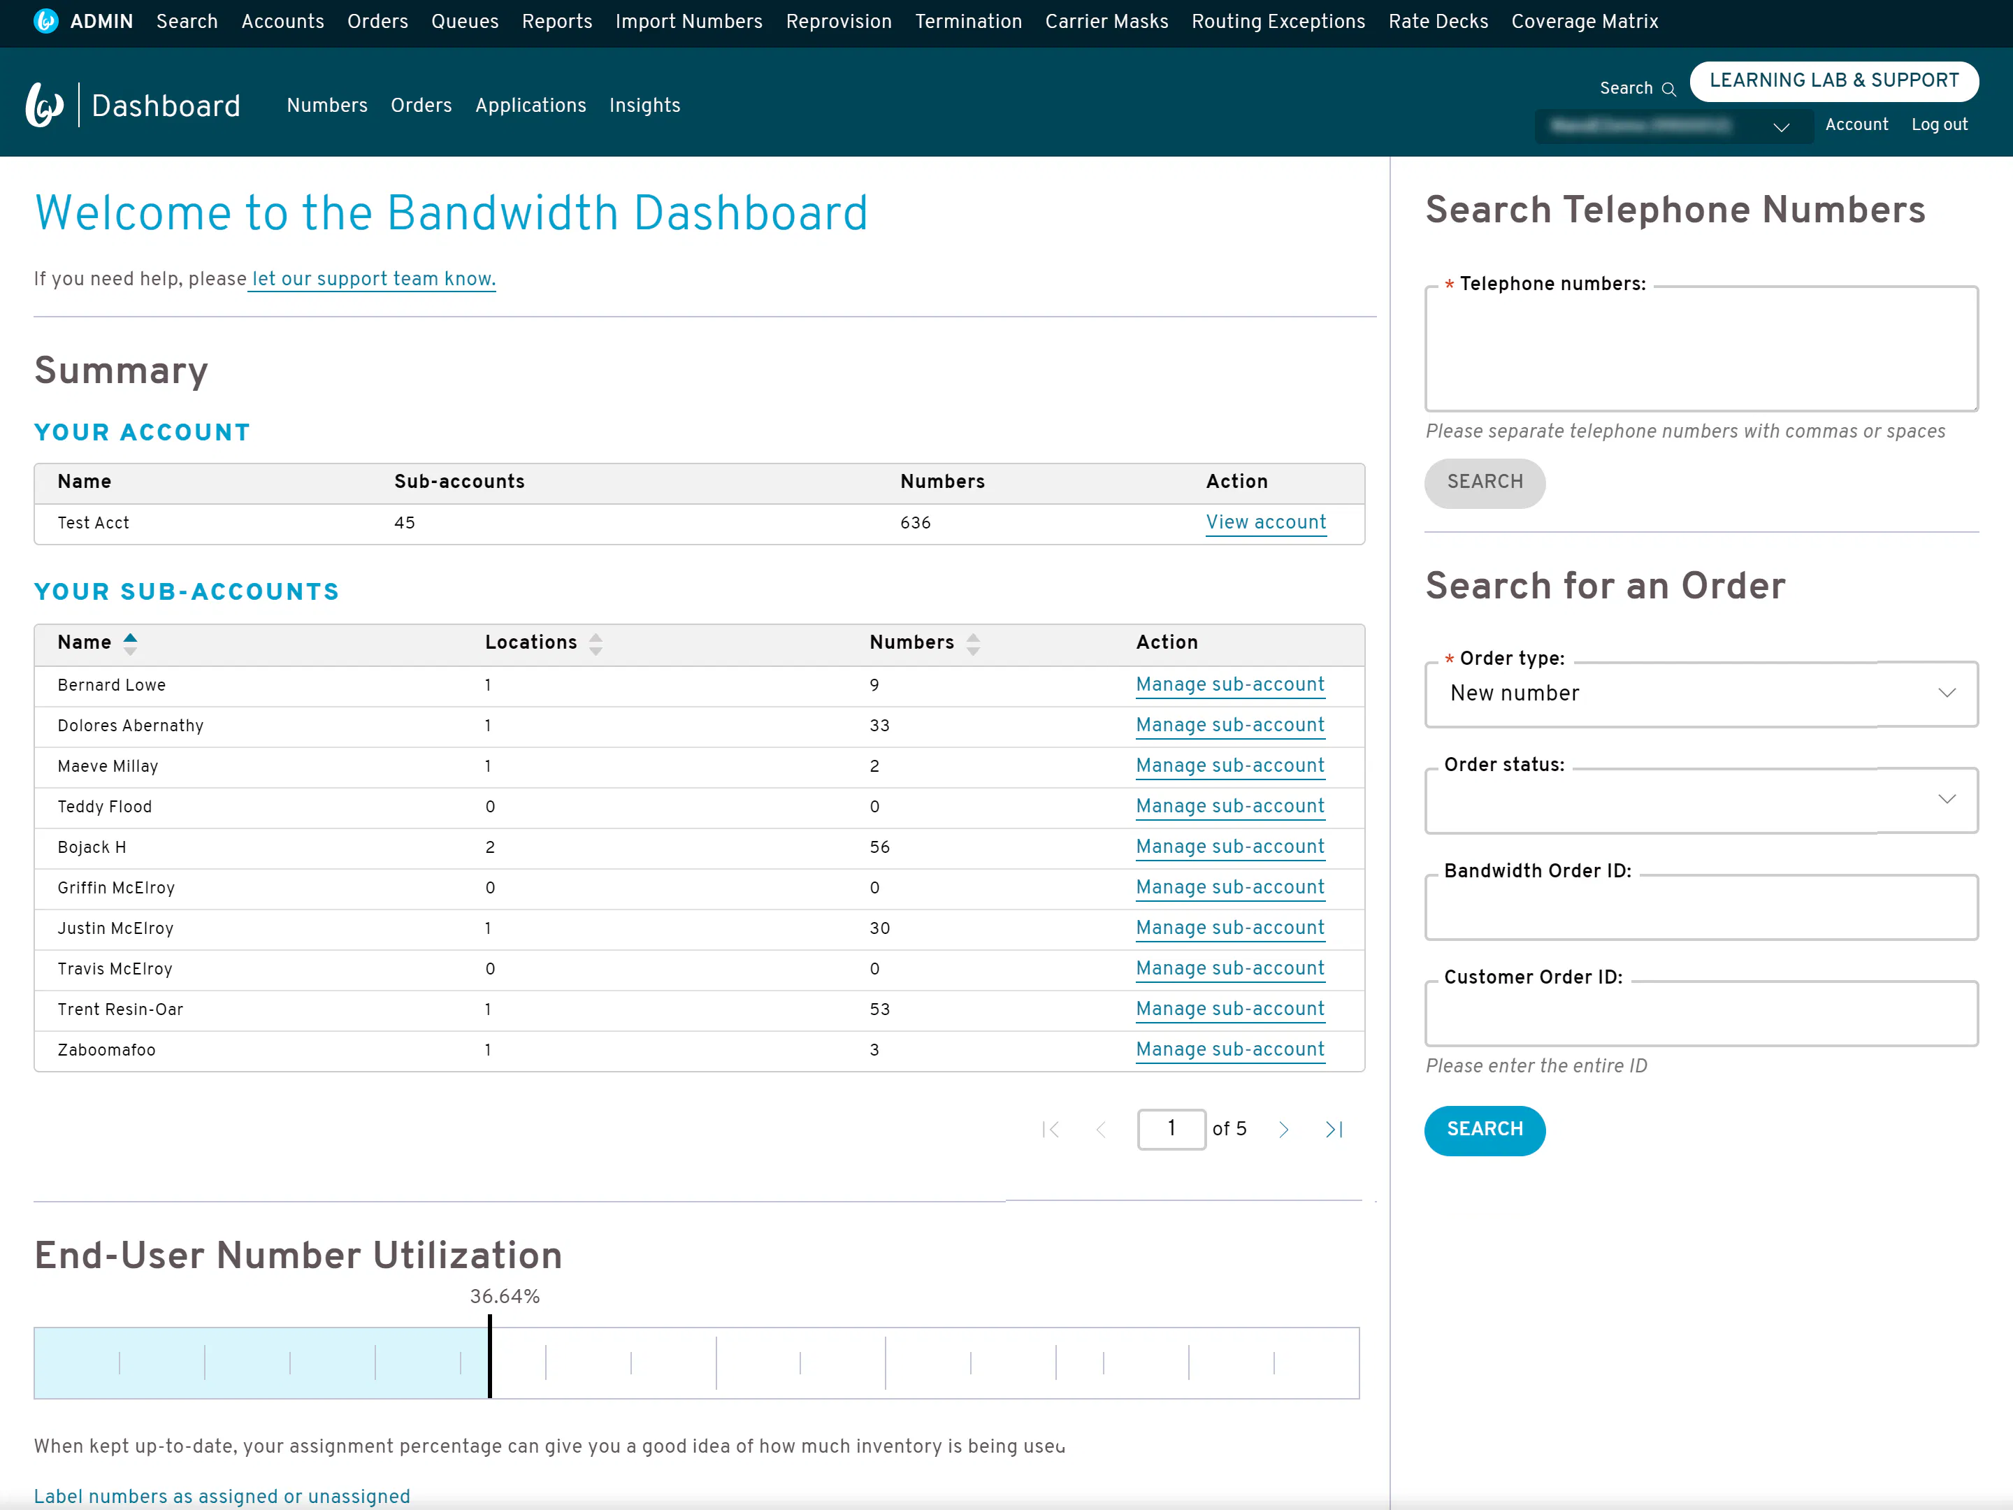Manage the Bojack H sub-account
Viewport: 2013px width, 1510px height.
coord(1229,847)
